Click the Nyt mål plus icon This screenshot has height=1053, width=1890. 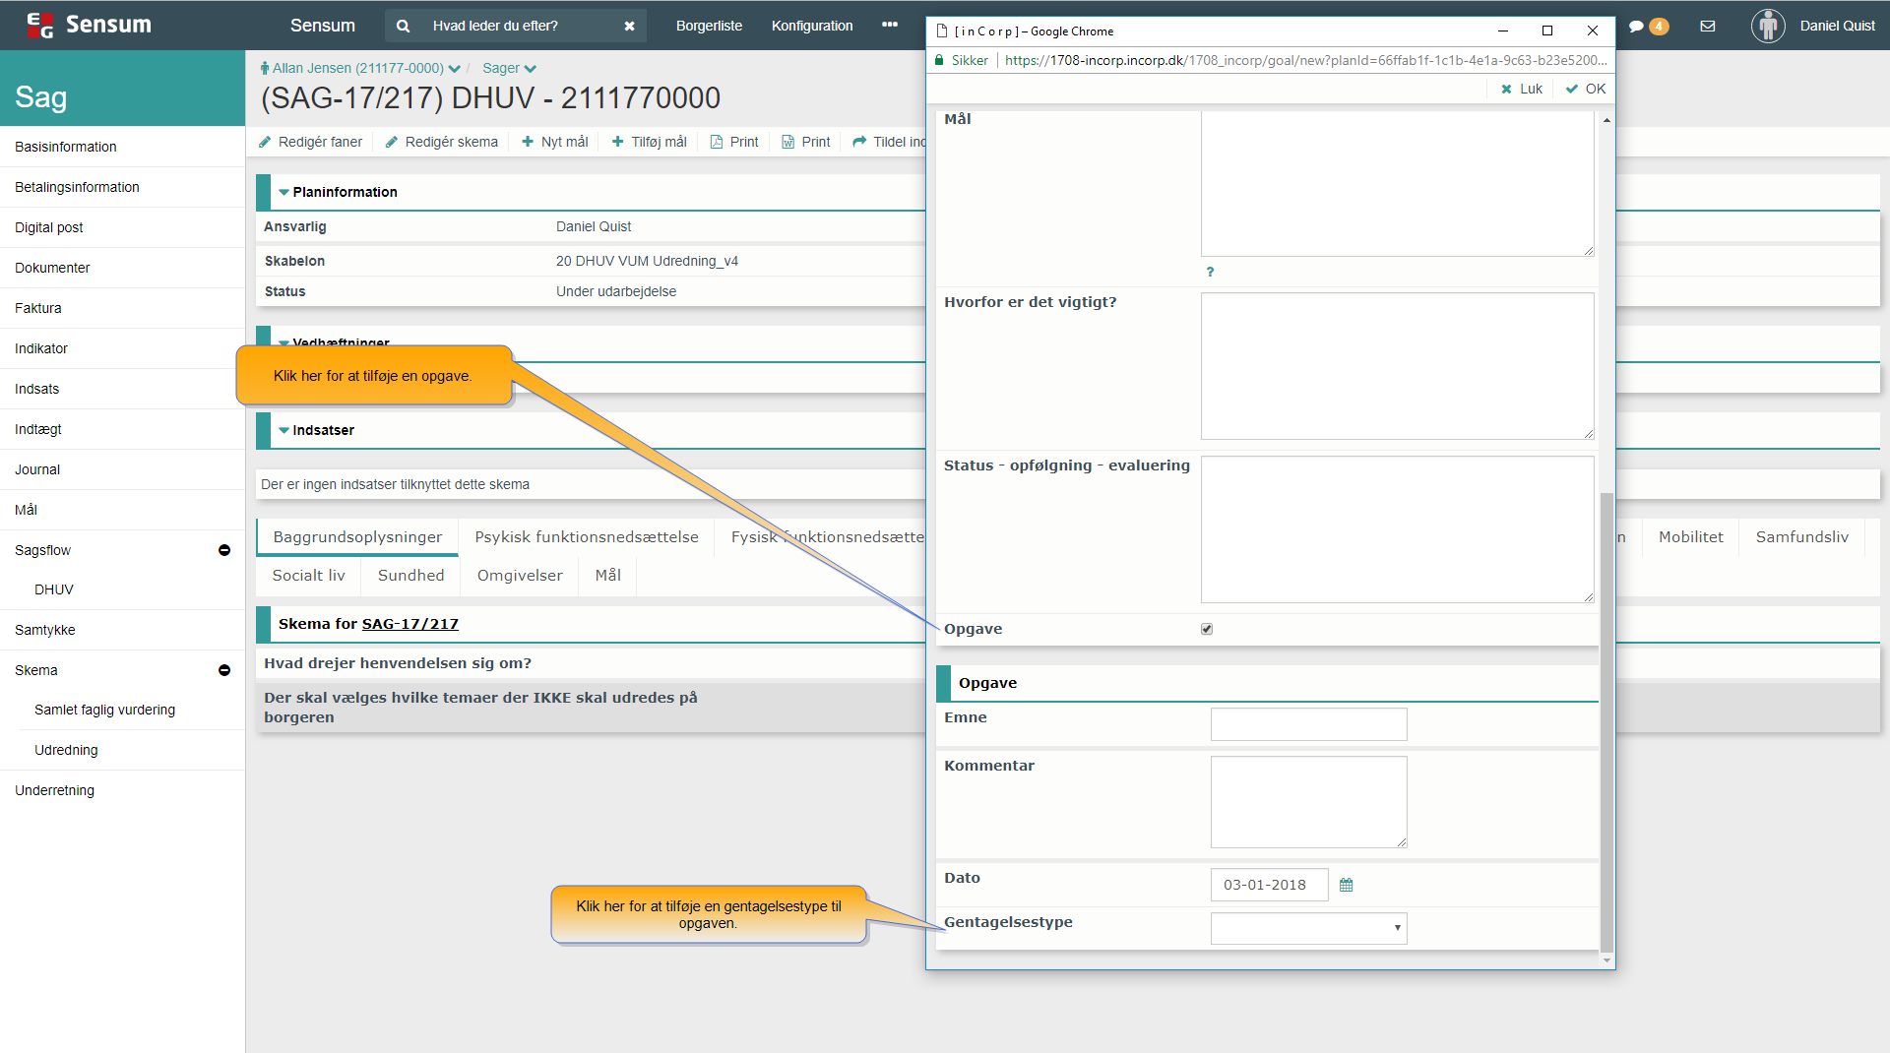(x=528, y=142)
